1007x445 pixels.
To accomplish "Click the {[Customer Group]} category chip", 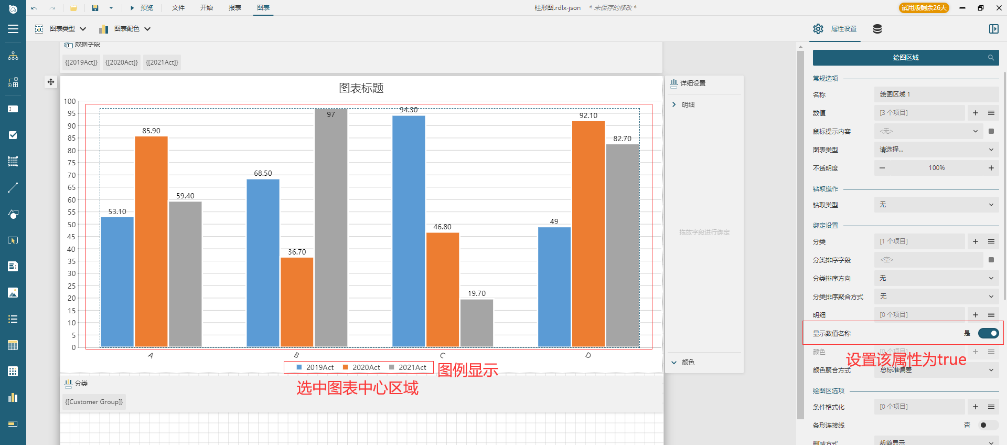I will click(x=94, y=402).
